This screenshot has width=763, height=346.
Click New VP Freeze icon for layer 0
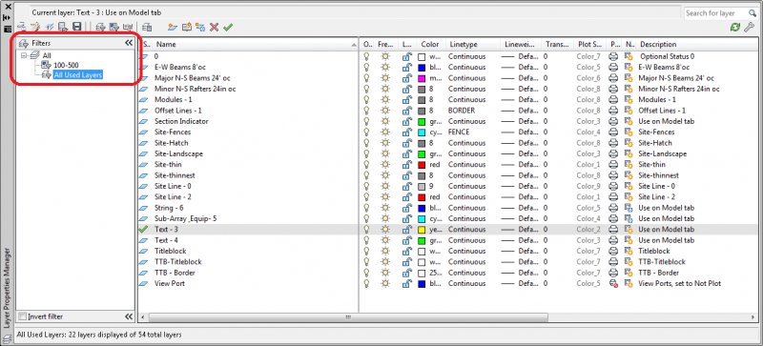629,56
